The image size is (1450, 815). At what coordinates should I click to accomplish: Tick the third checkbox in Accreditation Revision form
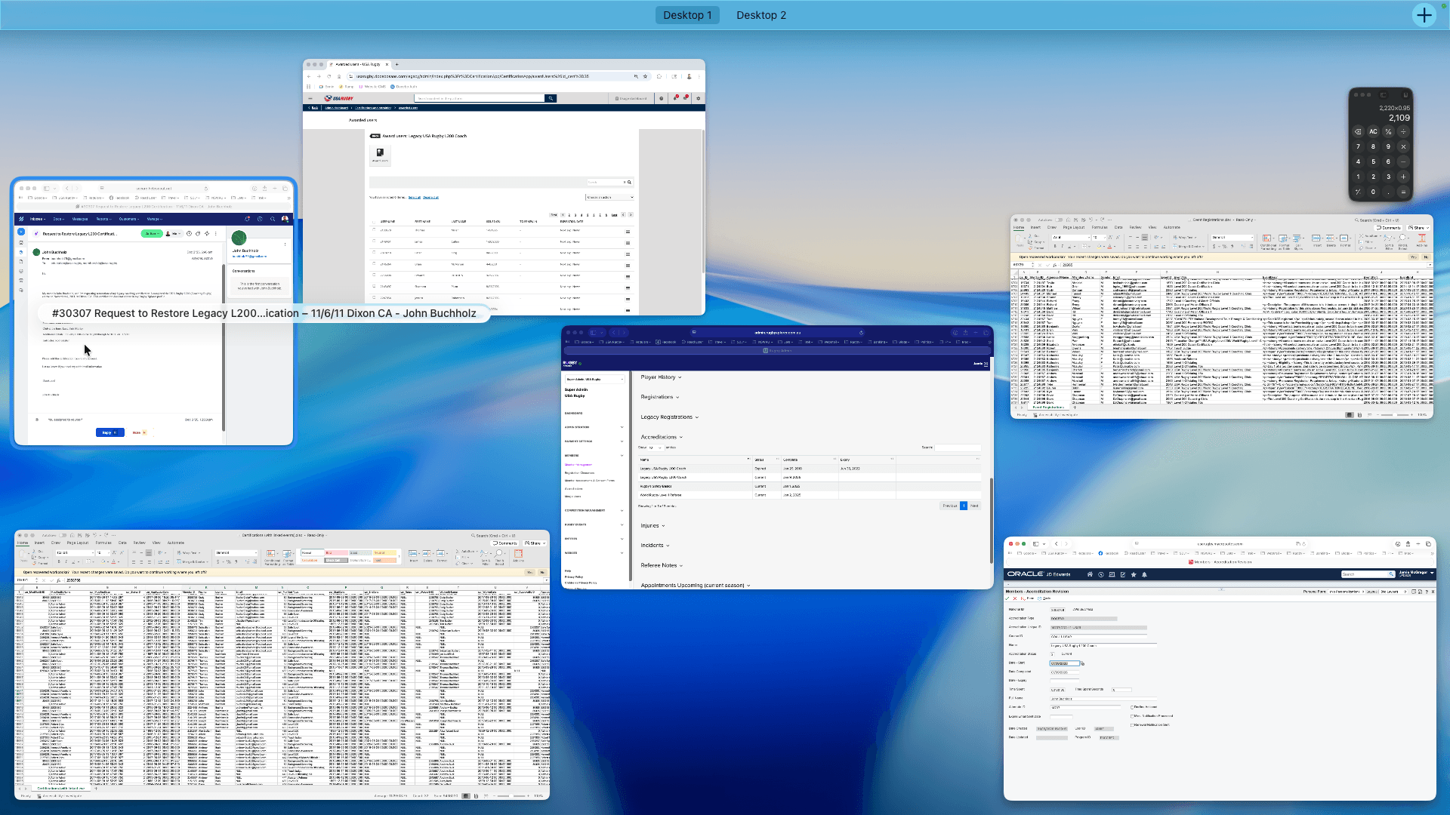1132,725
